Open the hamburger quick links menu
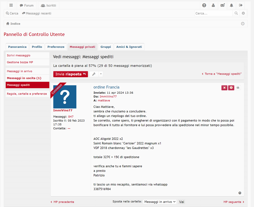254x207 pixels. pyautogui.click(x=11, y=5)
